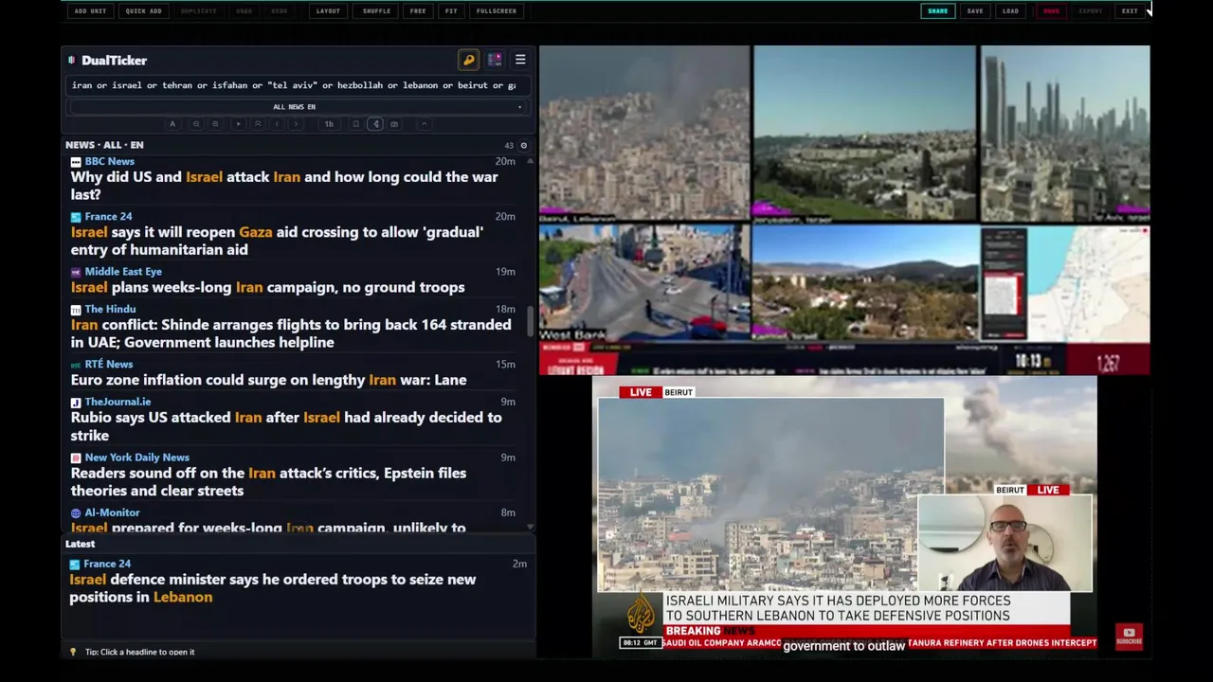The width and height of the screenshot is (1213, 682).
Task: Click the alert map webcam tile
Action: 1065,283
